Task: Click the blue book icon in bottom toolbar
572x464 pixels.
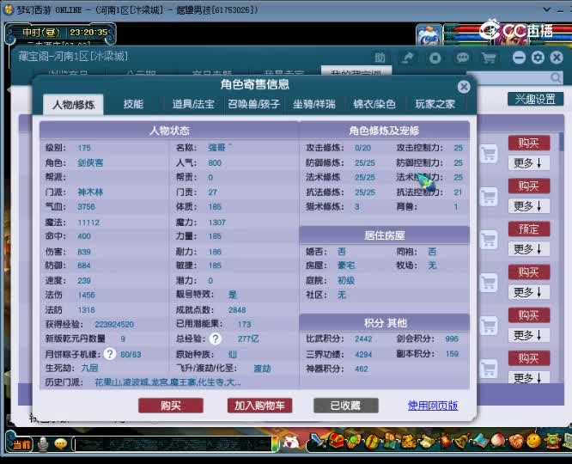Action: pos(480,442)
